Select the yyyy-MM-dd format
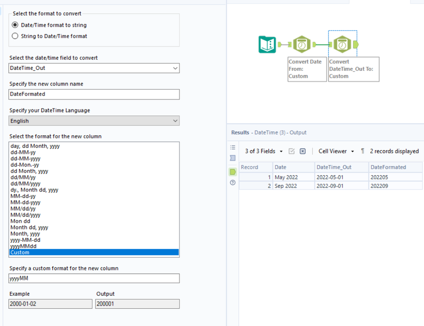The image size is (424, 326). click(94, 240)
